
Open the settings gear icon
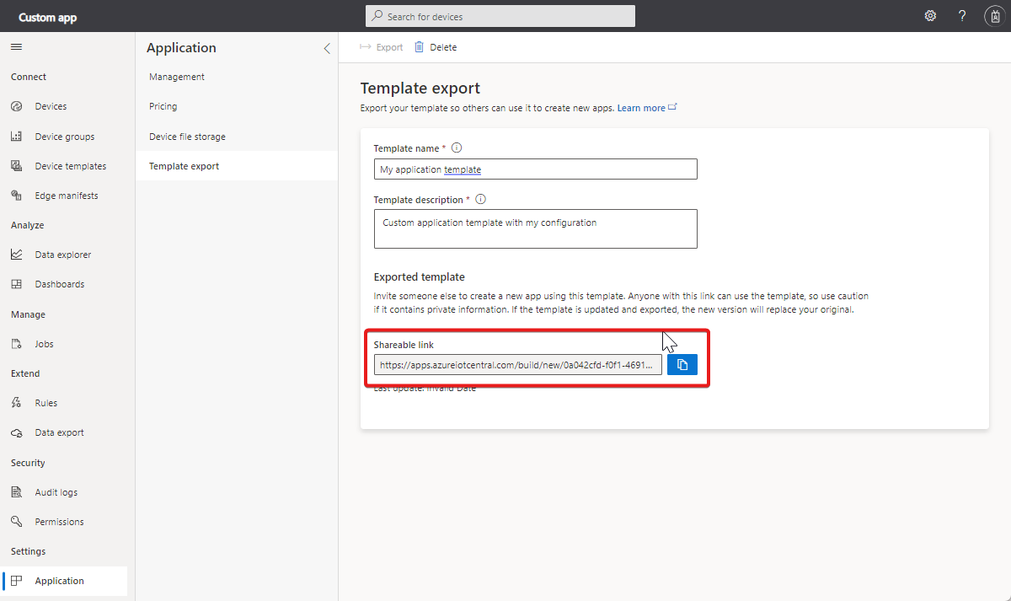930,16
